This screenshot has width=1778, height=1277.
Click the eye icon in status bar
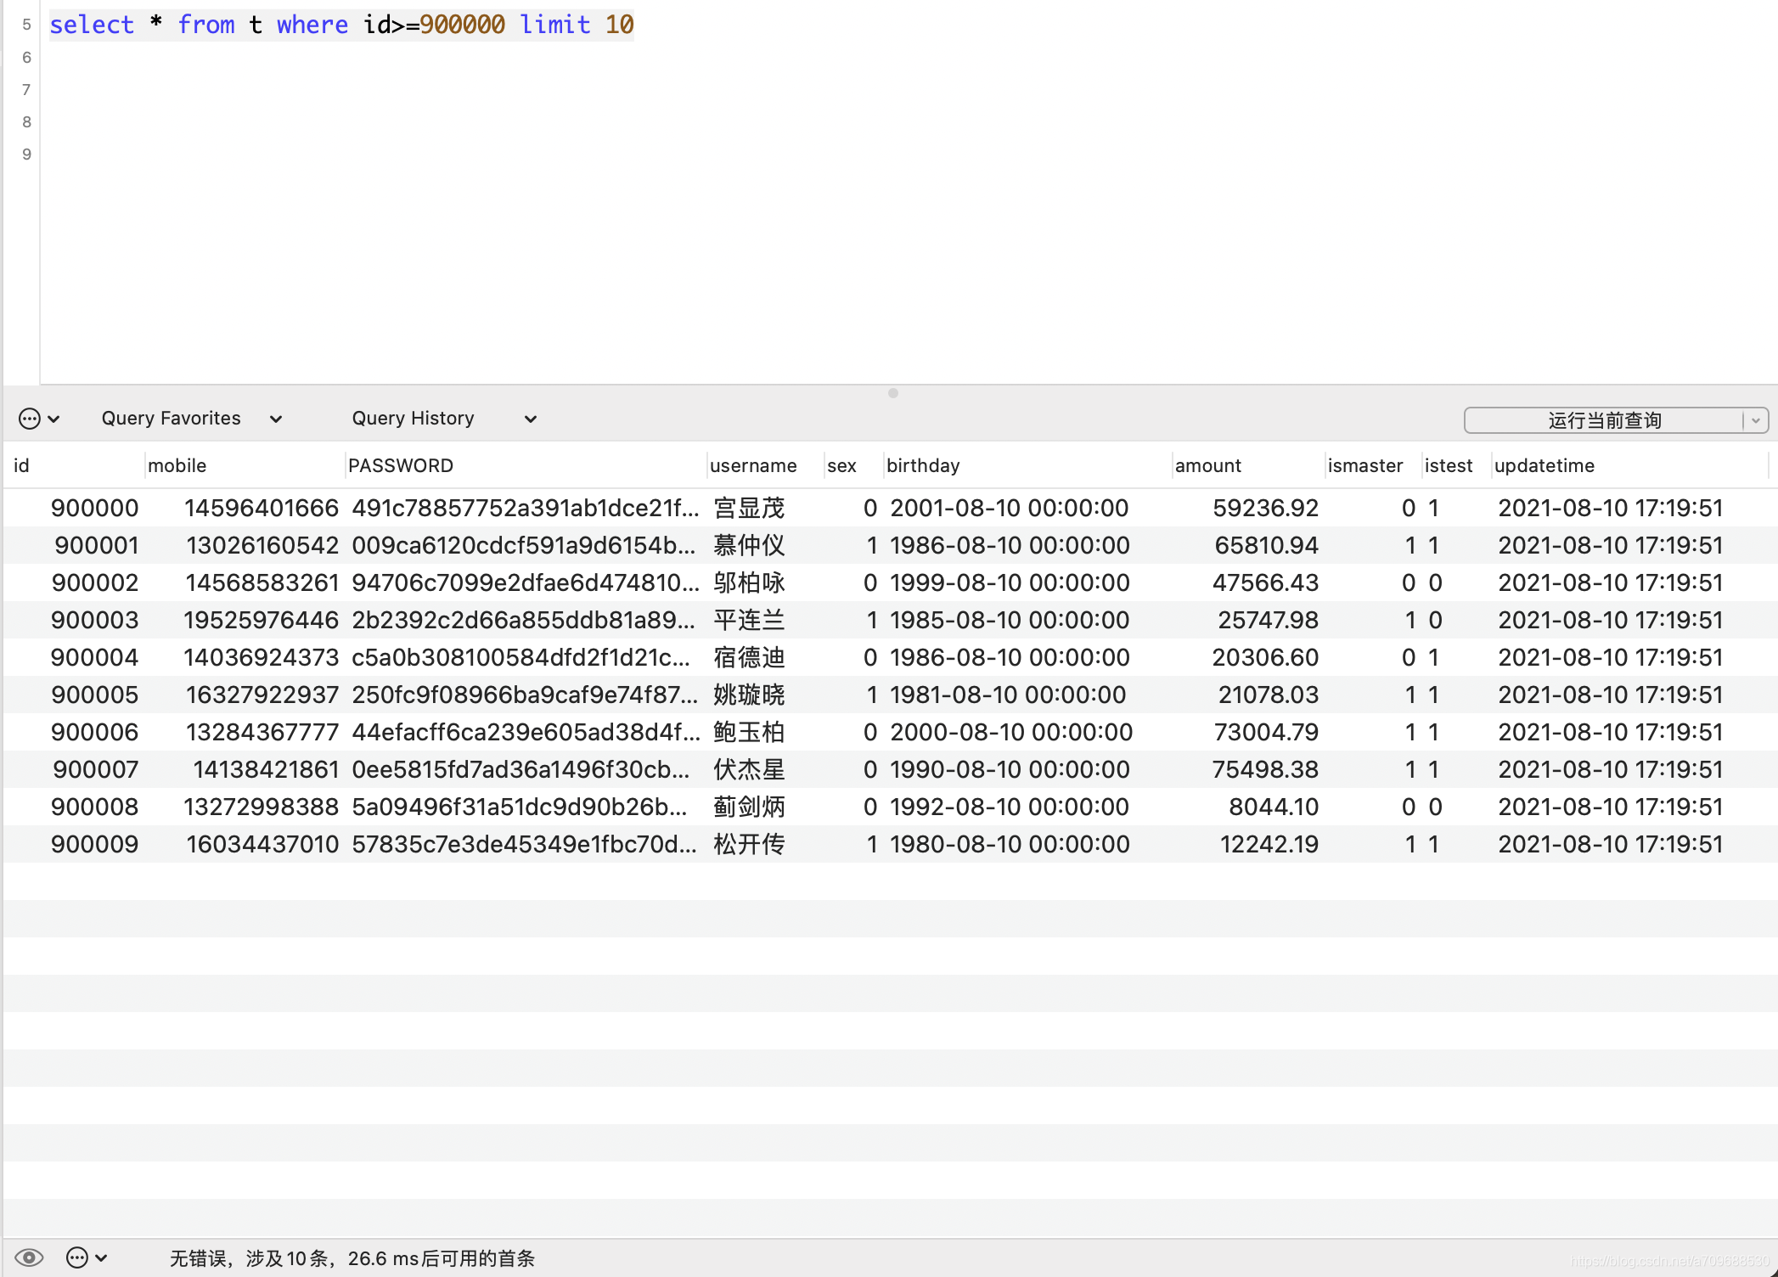pos(29,1257)
